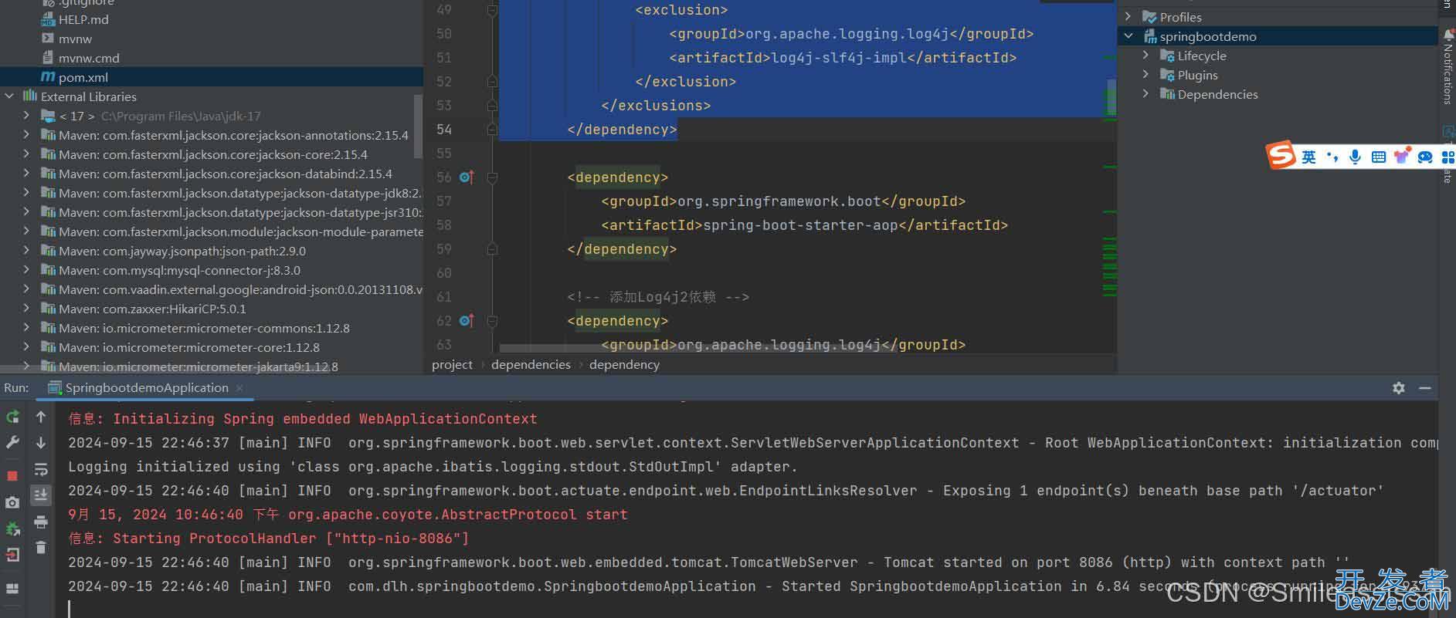Expand the Dependencies node in Maven

pos(1146,94)
